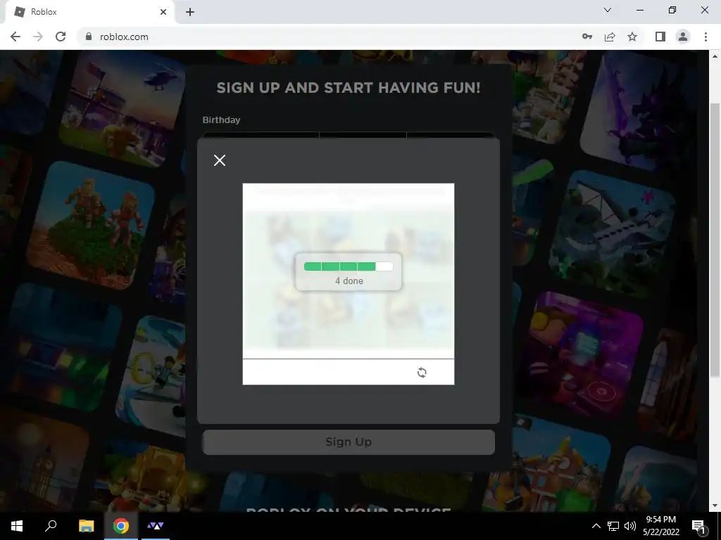Close the Roblox tab
Screen dimensions: 721x540
163,12
